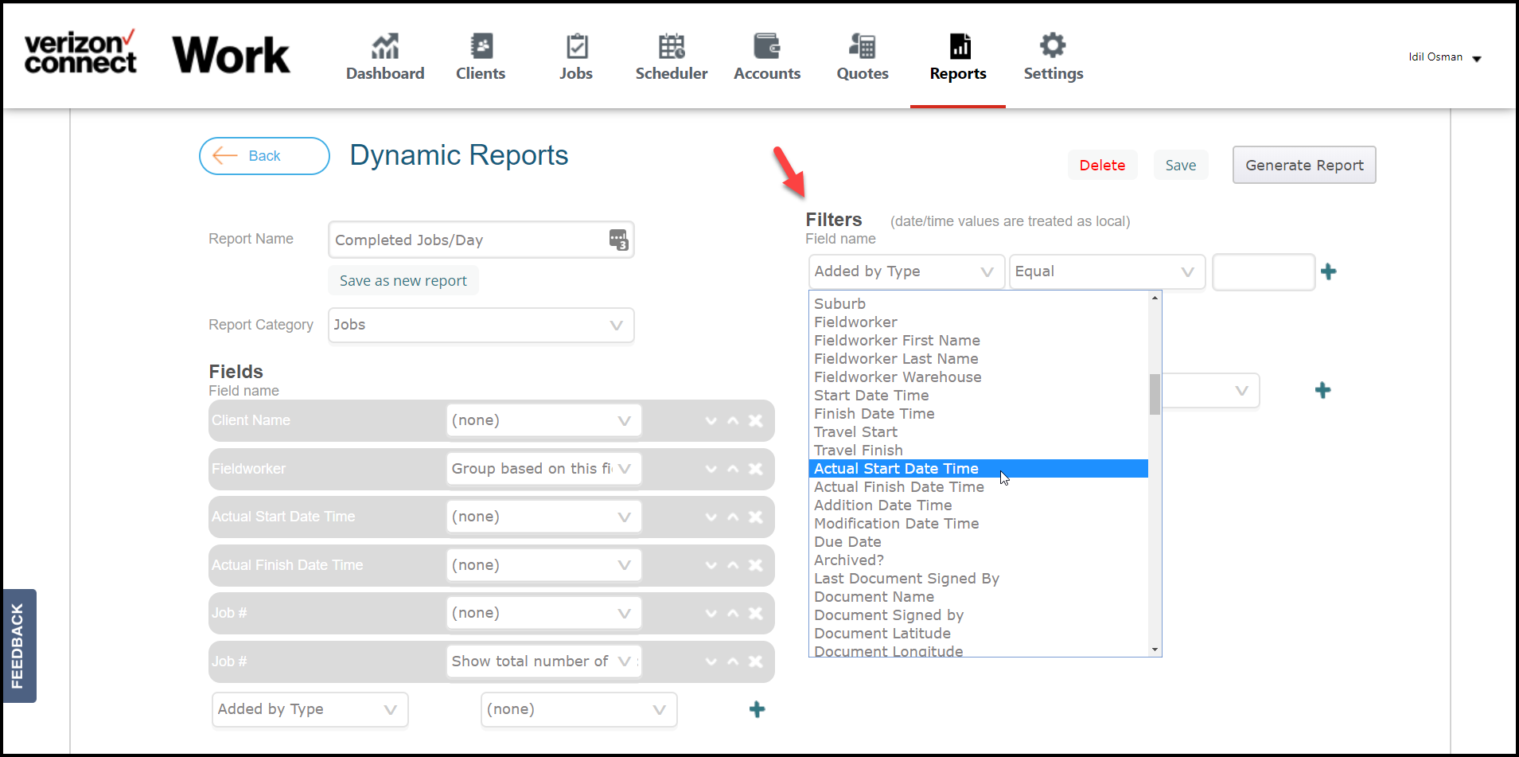Choose Due Date from filter list
This screenshot has height=757, width=1519.
pos(978,542)
